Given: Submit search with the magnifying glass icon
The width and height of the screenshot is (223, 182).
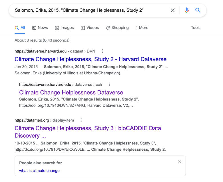Looking at the screenshot, I should pyautogui.click(x=198, y=10).
